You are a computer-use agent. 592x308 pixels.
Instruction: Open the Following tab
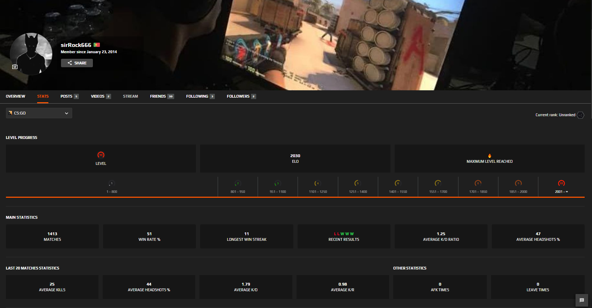200,96
